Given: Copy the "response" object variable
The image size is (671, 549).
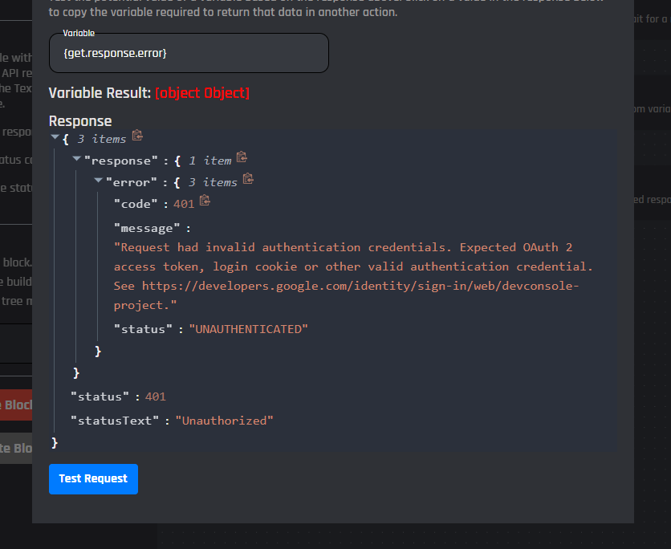Looking at the screenshot, I should coord(242,157).
